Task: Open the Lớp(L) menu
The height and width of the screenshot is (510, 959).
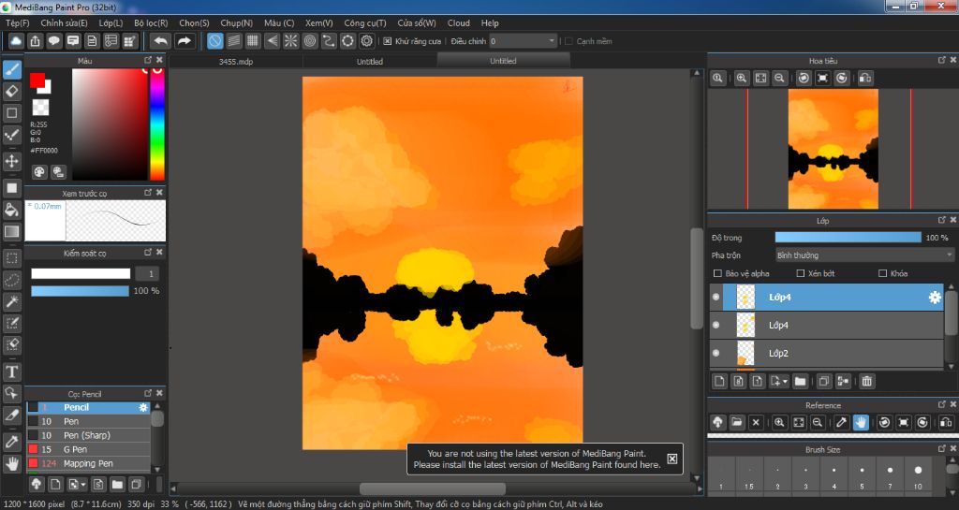Action: (x=111, y=22)
